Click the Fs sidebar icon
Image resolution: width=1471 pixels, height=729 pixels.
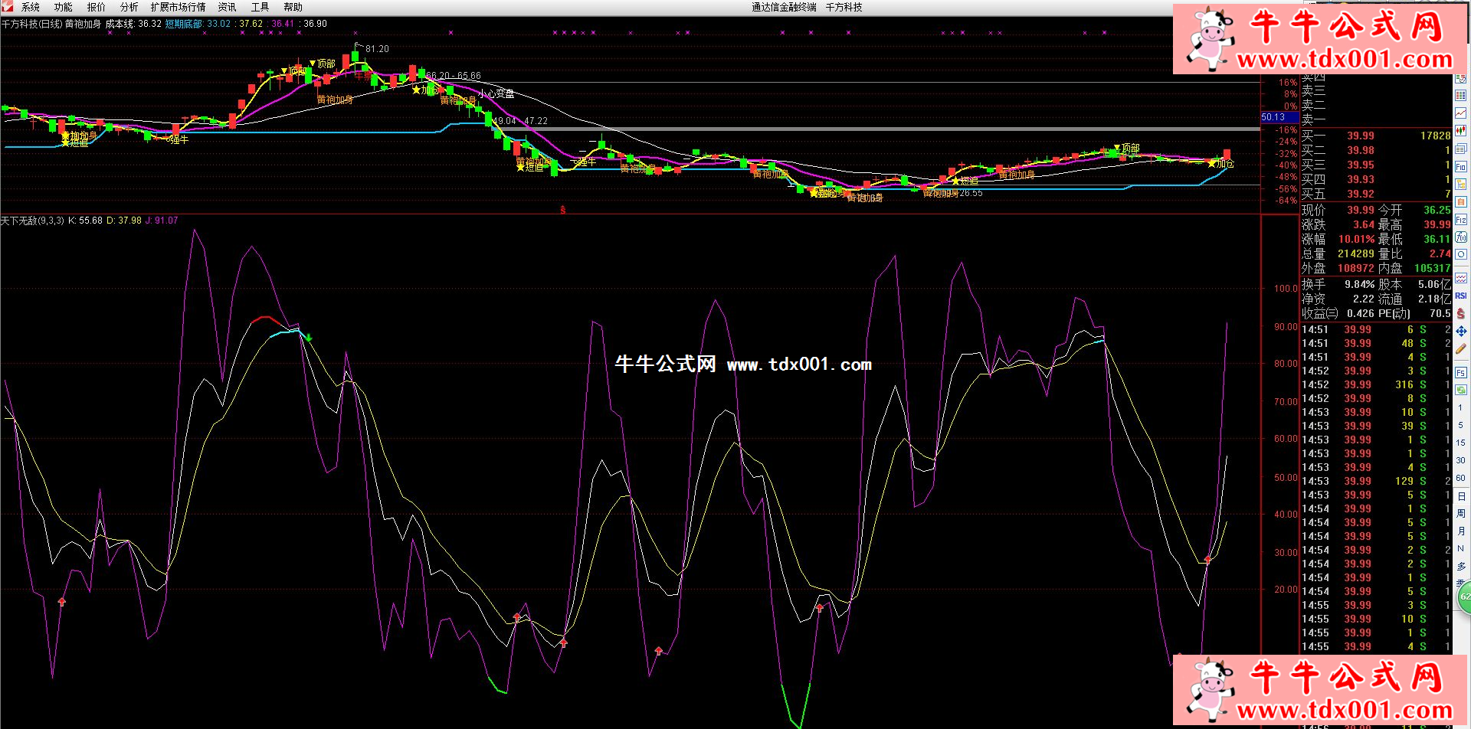pos(1461,373)
